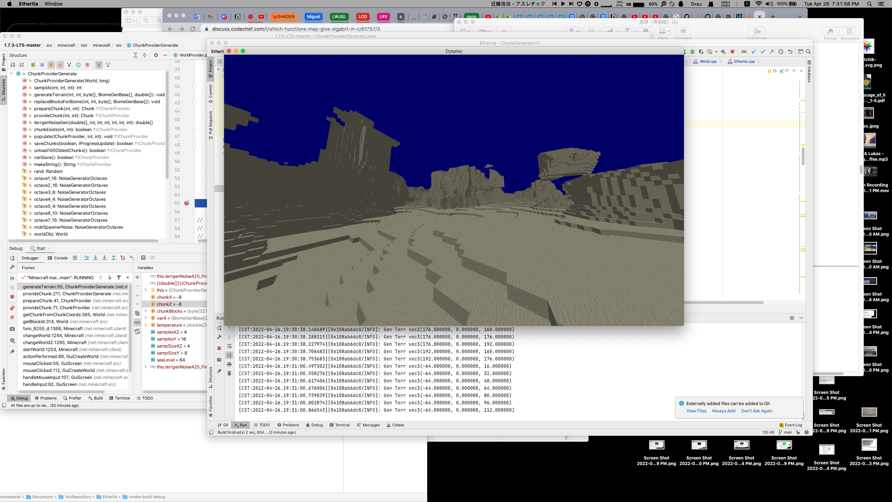Viewport: 892px width, 502px height.
Task: Open CMake tool window tab
Action: pos(395,425)
